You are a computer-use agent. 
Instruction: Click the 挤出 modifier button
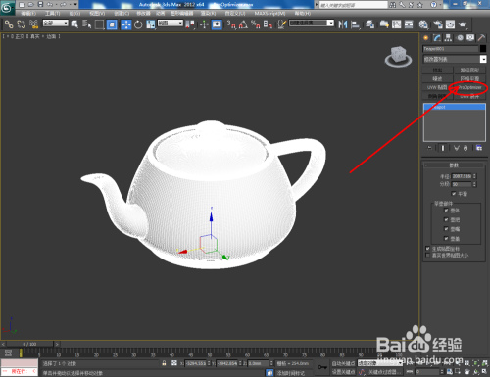437,71
